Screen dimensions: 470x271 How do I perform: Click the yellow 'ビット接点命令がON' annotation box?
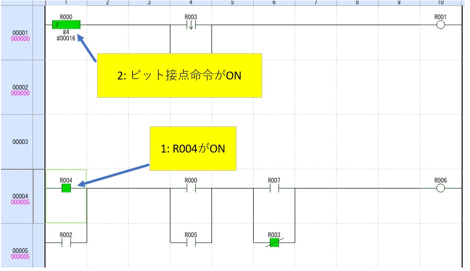point(179,76)
